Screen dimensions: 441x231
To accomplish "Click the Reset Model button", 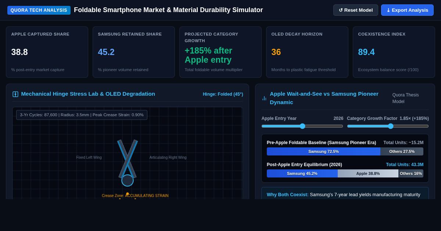I will pyautogui.click(x=355, y=10).
